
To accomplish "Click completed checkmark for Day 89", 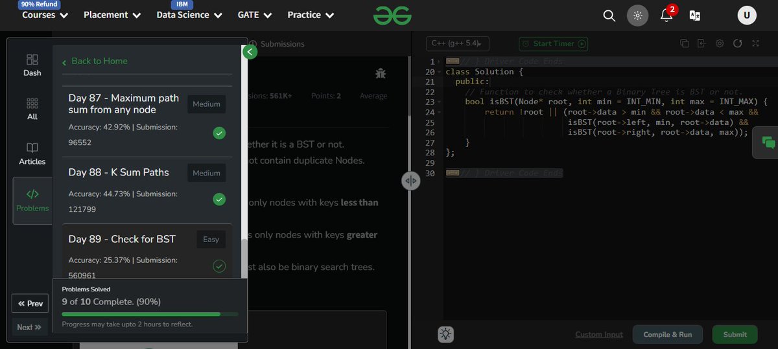I will pos(219,265).
